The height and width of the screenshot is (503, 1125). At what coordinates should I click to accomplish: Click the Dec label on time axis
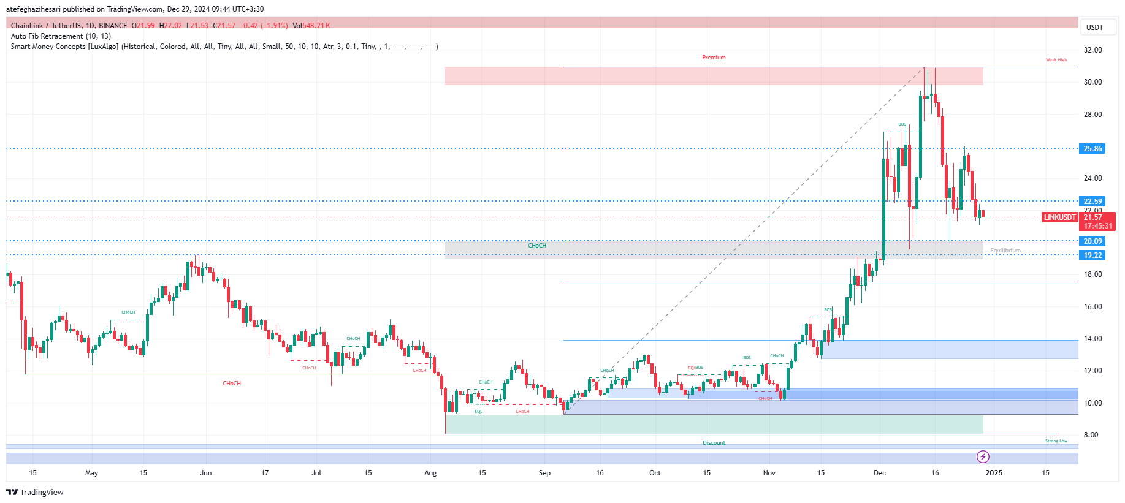pyautogui.click(x=880, y=473)
